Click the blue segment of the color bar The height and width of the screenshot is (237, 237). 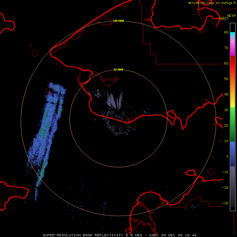(x=233, y=154)
